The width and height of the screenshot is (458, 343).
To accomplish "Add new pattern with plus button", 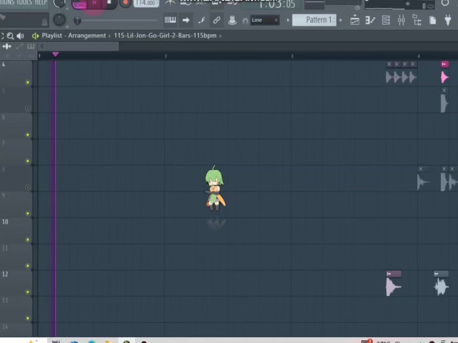I will 341,20.
